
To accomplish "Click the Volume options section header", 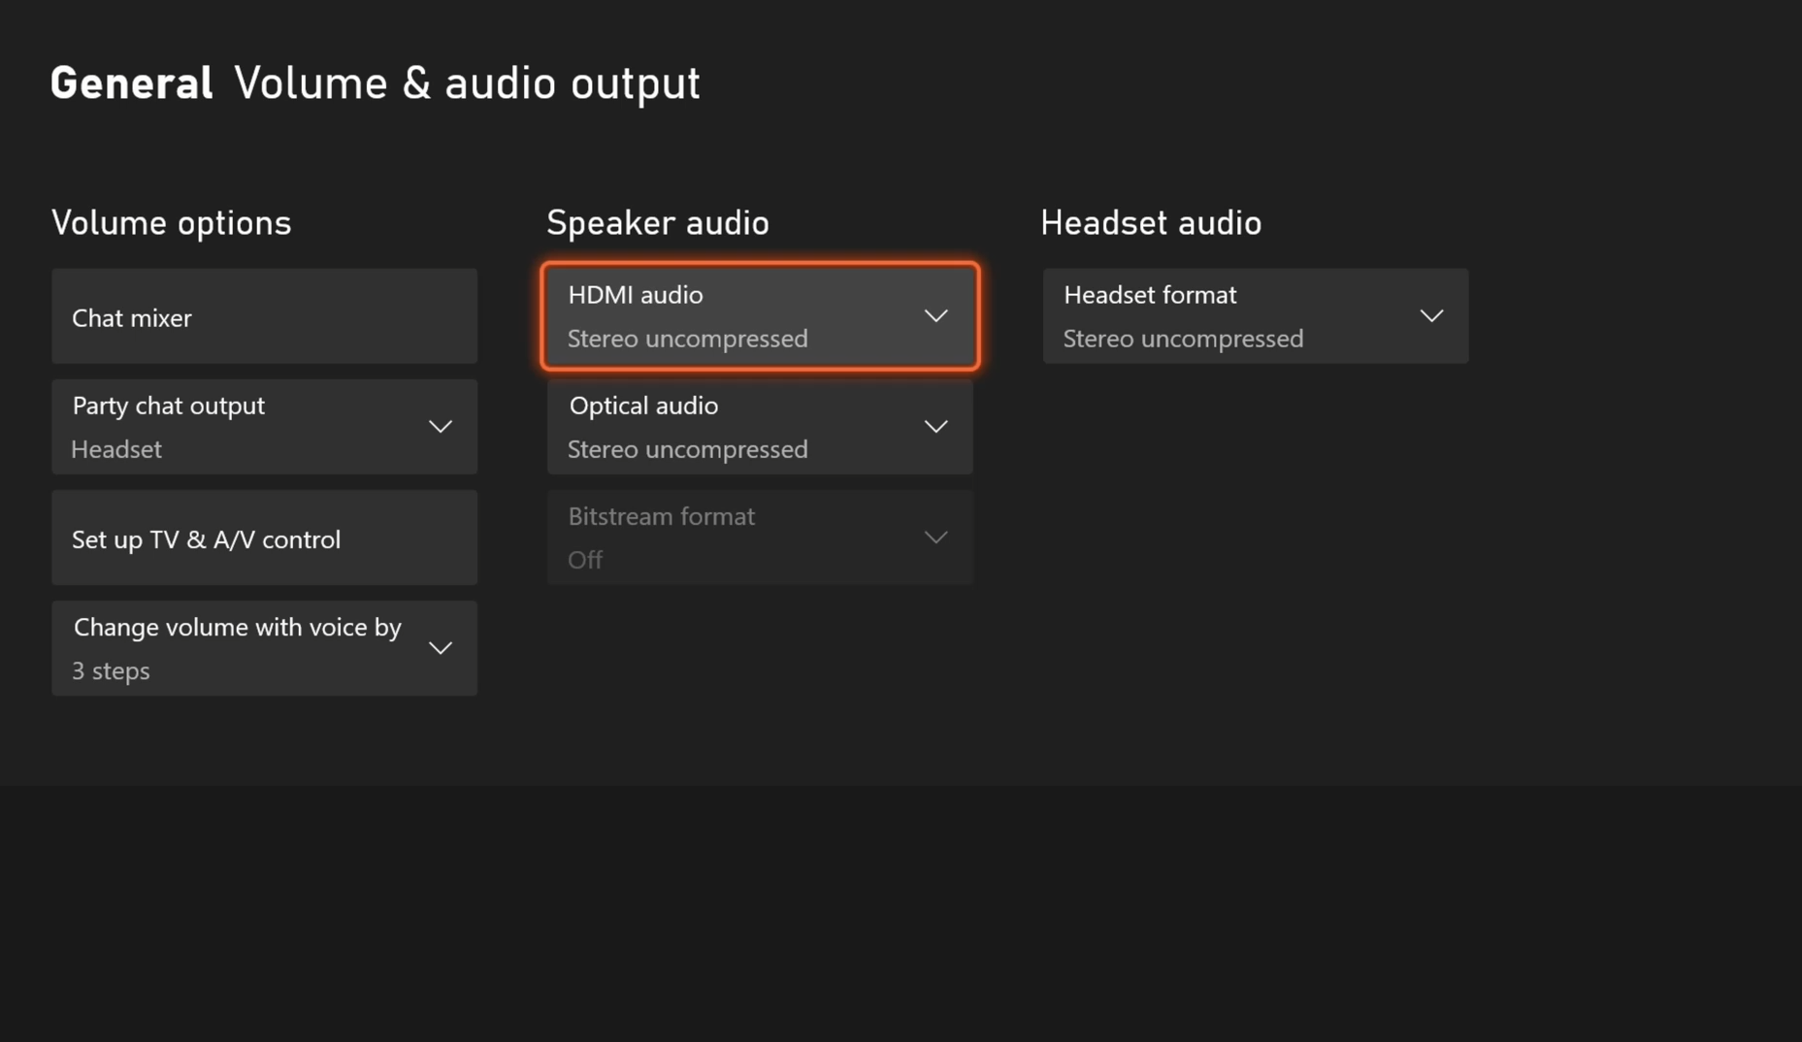I will click(x=171, y=222).
